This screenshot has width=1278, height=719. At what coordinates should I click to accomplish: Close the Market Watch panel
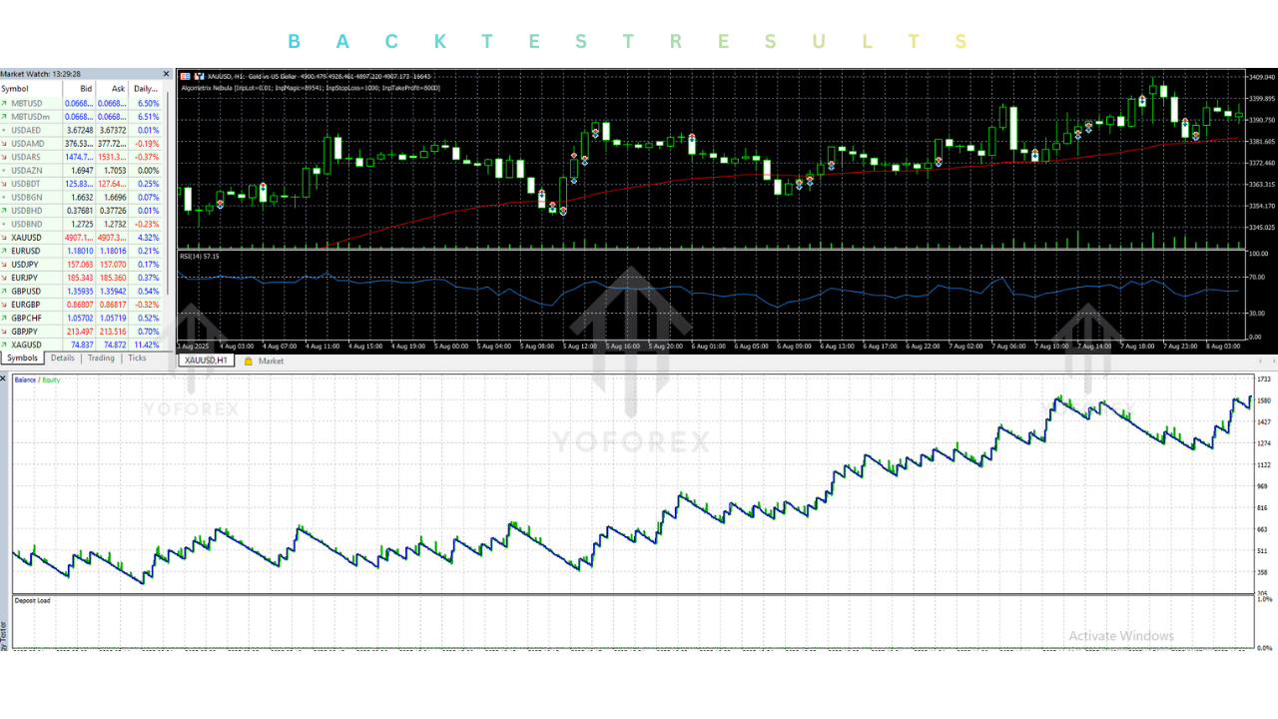166,74
